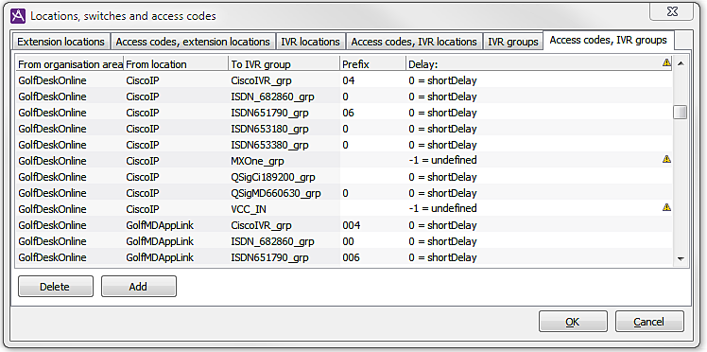Select CiscoIVR_grp cell in CiscoIP row
Image resolution: width=707 pixels, height=352 pixels.
(285, 80)
